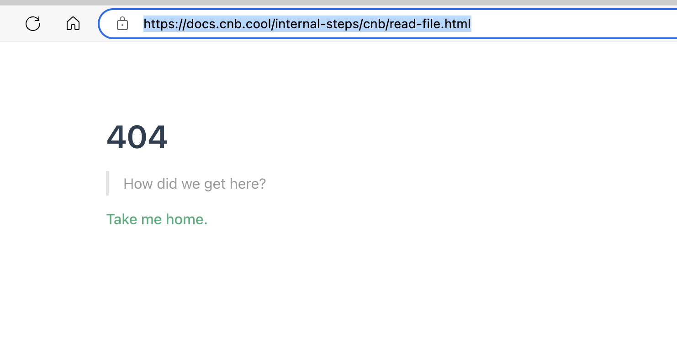Select the refresh arrow in the toolbar
This screenshot has width=677, height=351.
click(32, 23)
